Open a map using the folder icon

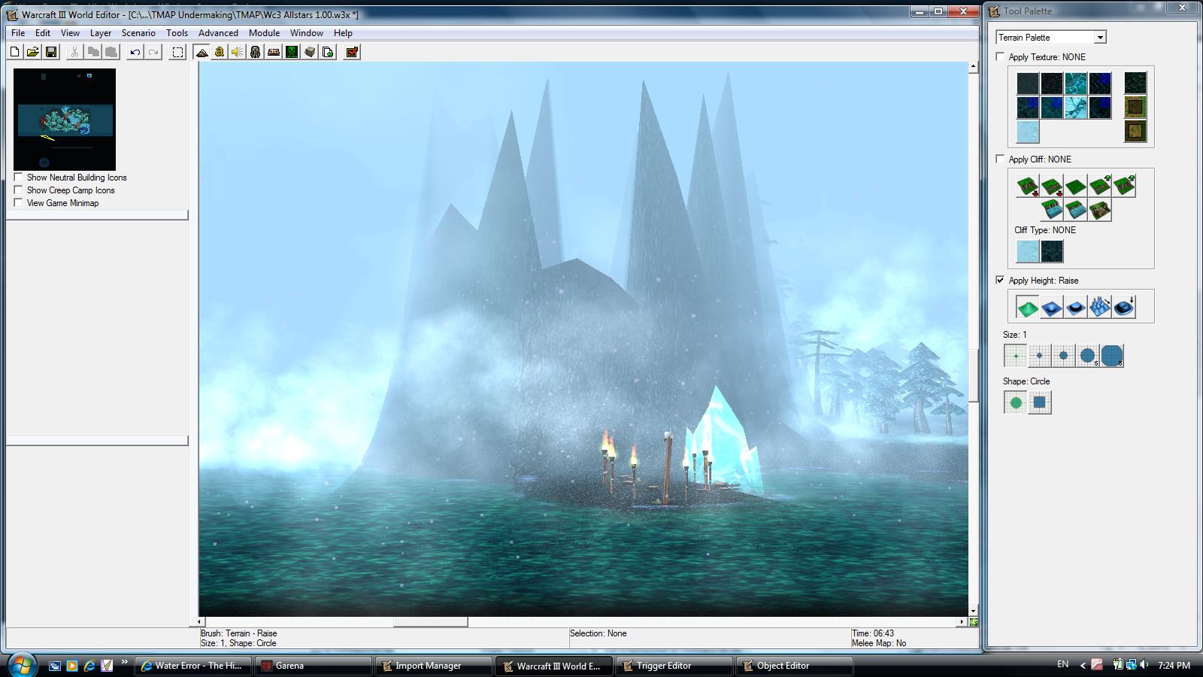pyautogui.click(x=32, y=52)
